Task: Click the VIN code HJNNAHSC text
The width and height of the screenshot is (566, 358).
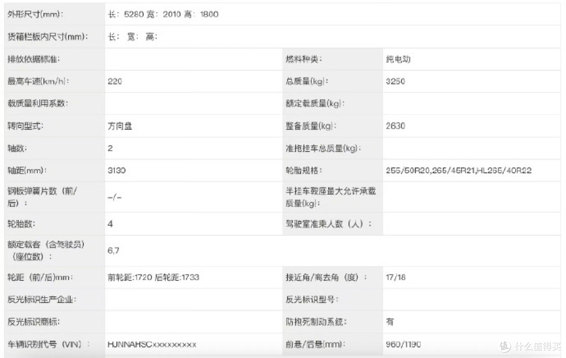Action: click(130, 344)
